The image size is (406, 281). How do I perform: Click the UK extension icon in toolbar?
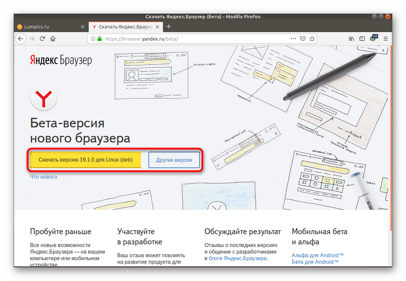pos(374,38)
